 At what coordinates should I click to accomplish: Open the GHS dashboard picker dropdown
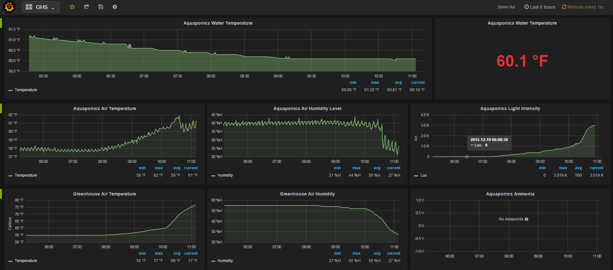(41, 7)
